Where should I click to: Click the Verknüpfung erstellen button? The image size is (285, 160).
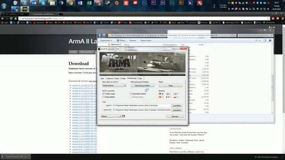pyautogui.click(x=142, y=85)
